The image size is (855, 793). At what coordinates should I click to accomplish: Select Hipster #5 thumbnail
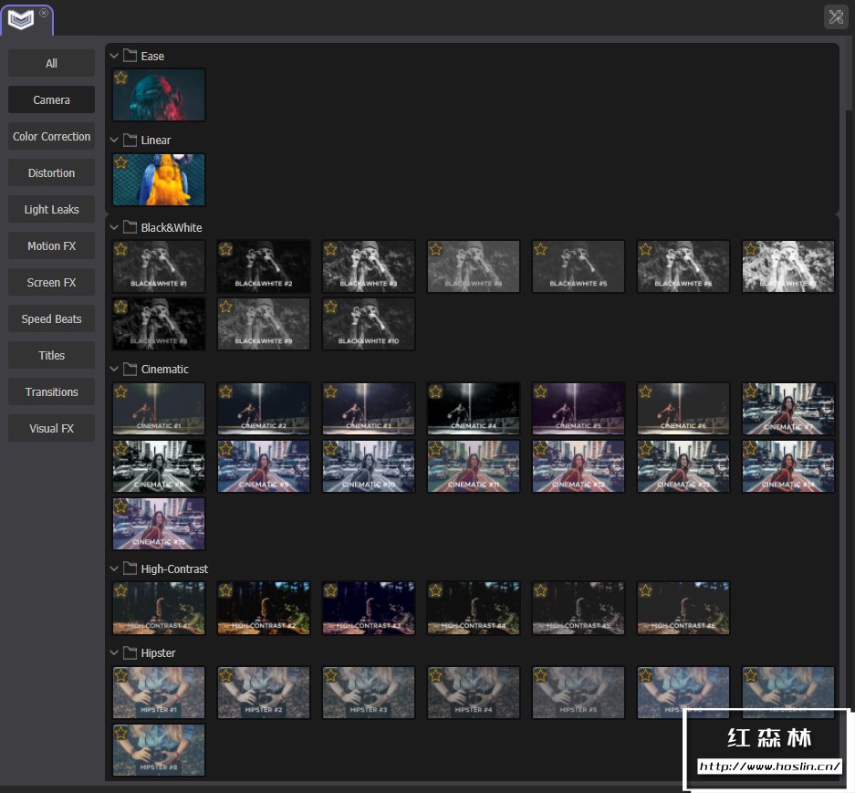579,692
